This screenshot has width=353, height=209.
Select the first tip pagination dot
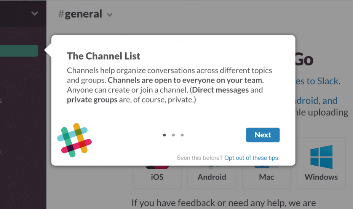[165, 135]
